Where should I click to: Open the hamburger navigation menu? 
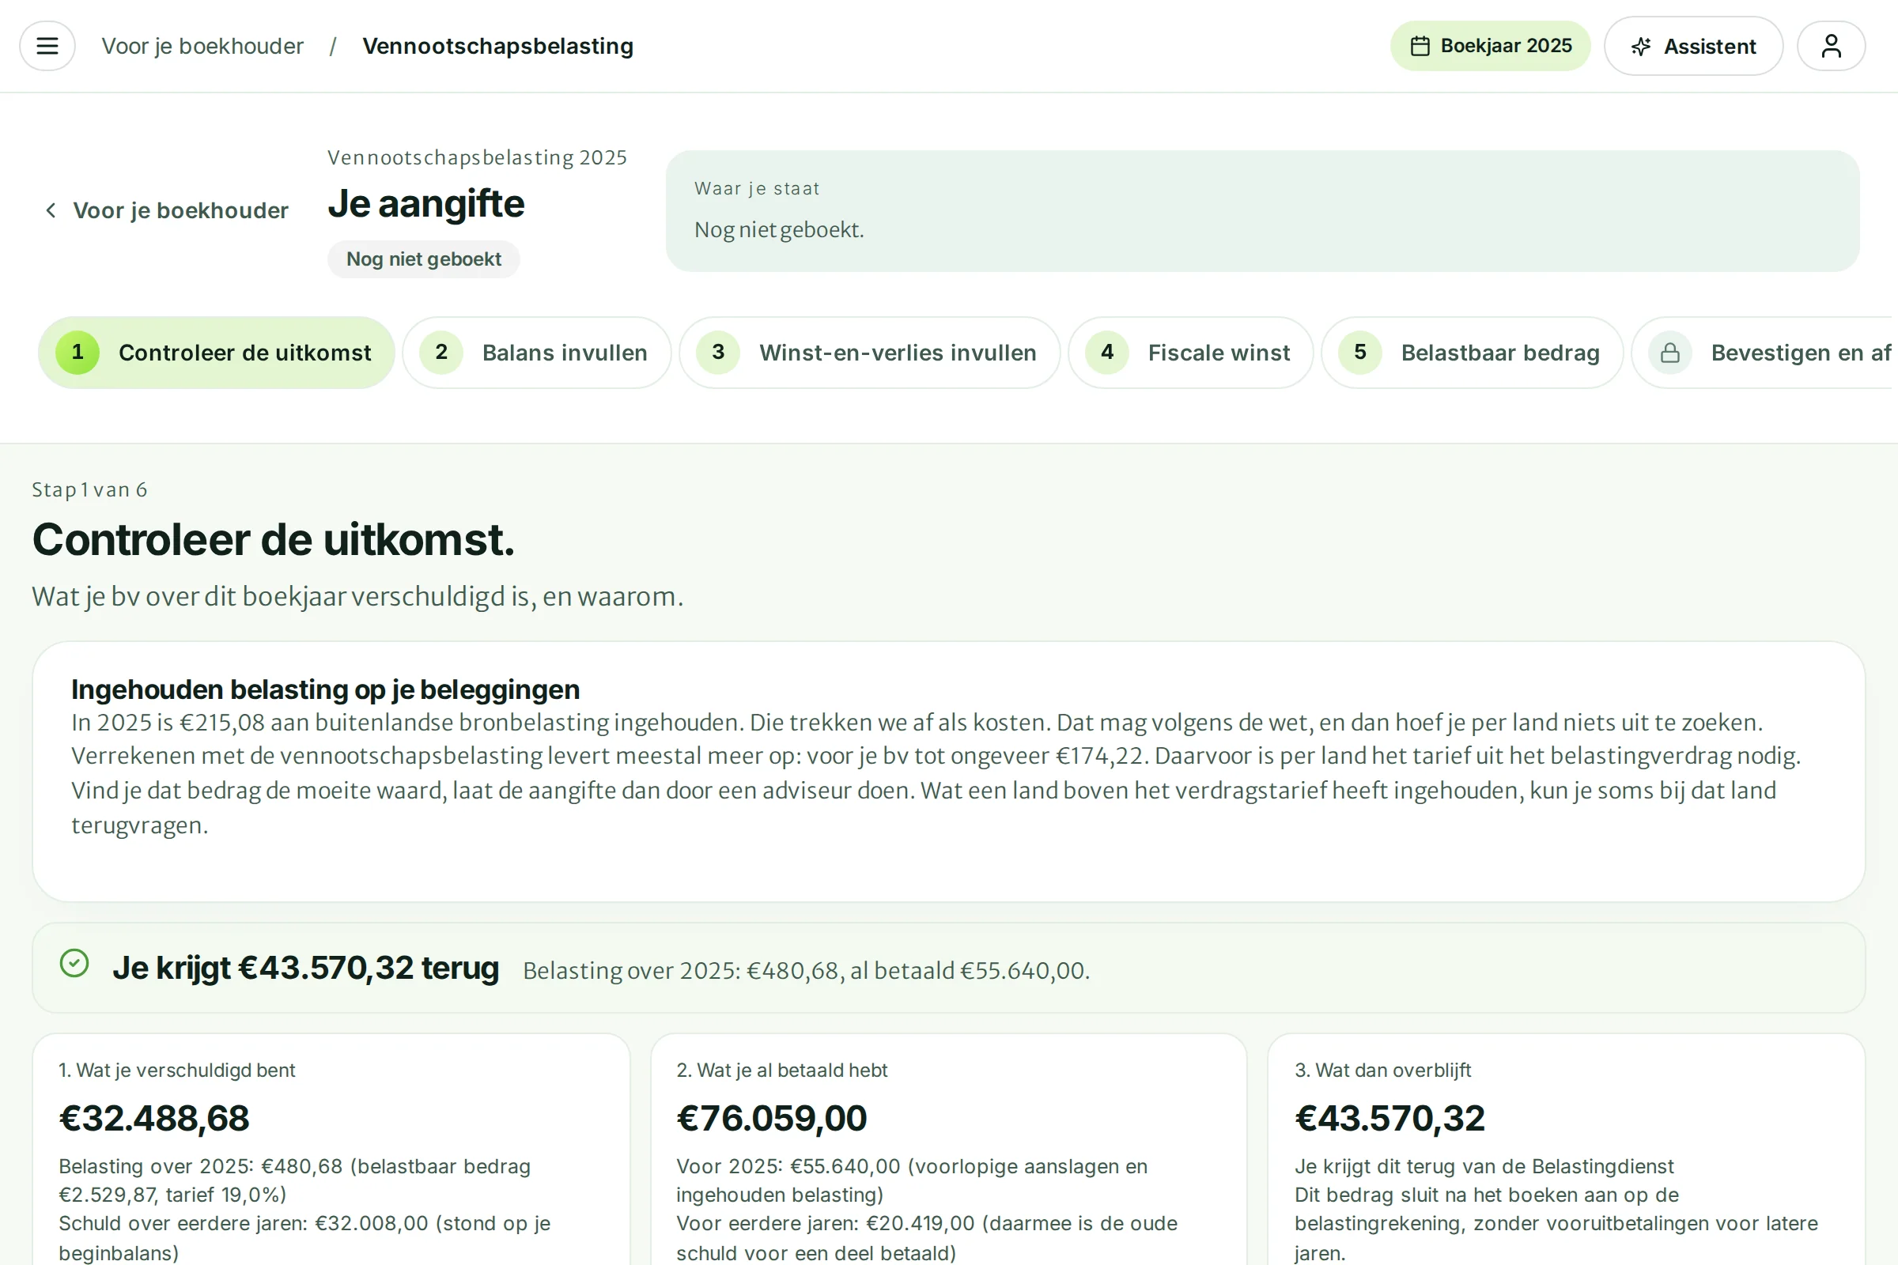pos(47,46)
